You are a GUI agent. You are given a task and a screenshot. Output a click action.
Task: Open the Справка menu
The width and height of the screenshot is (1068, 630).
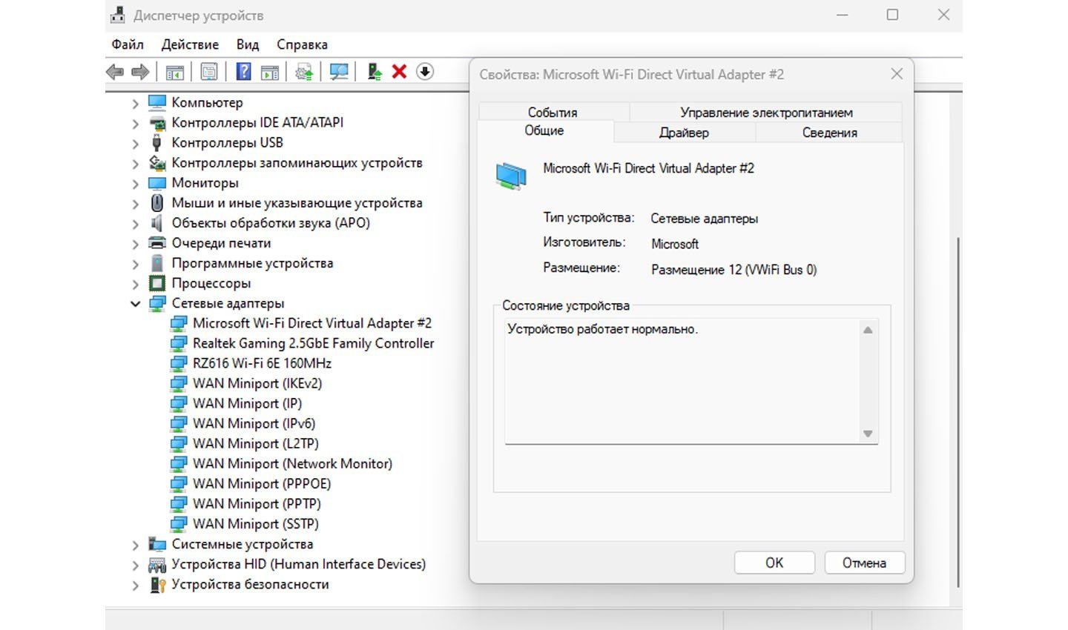tap(302, 44)
